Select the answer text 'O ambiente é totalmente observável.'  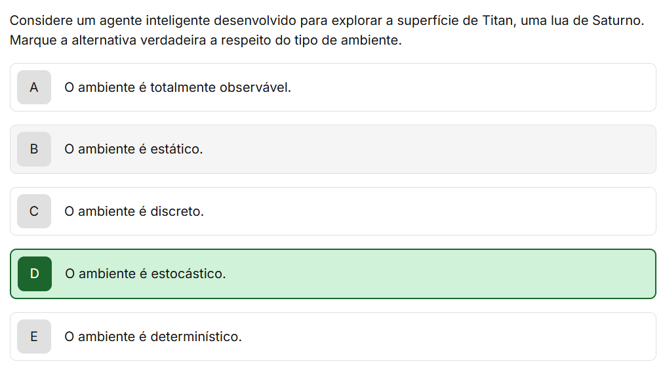(177, 87)
